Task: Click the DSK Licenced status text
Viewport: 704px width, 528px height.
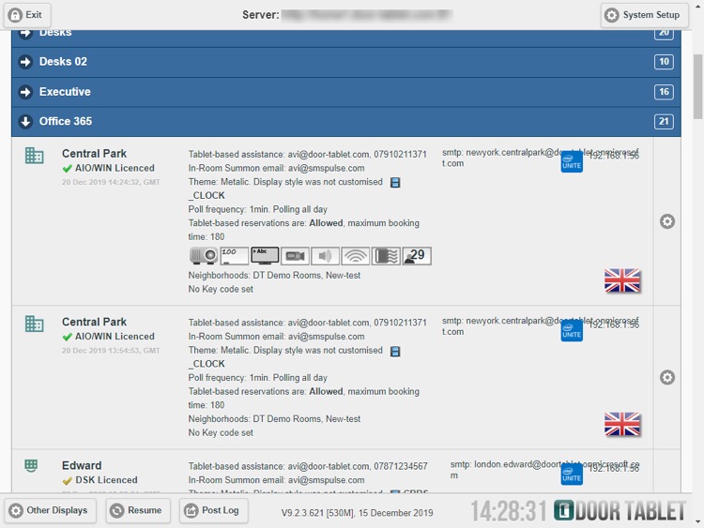Action: point(106,480)
